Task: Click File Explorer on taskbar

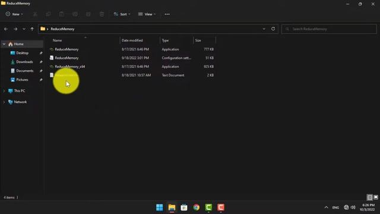Action: tap(172, 207)
